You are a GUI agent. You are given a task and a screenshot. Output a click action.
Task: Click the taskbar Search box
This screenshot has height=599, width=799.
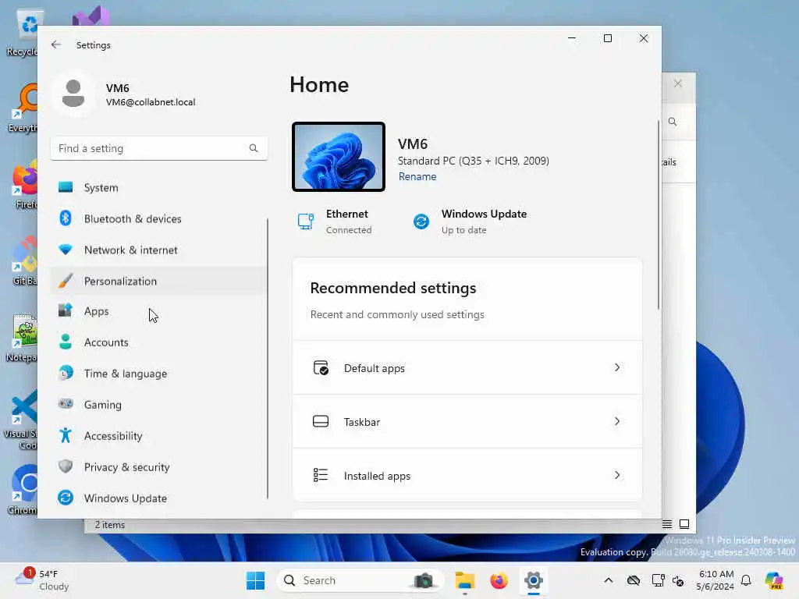pyautogui.click(x=360, y=580)
